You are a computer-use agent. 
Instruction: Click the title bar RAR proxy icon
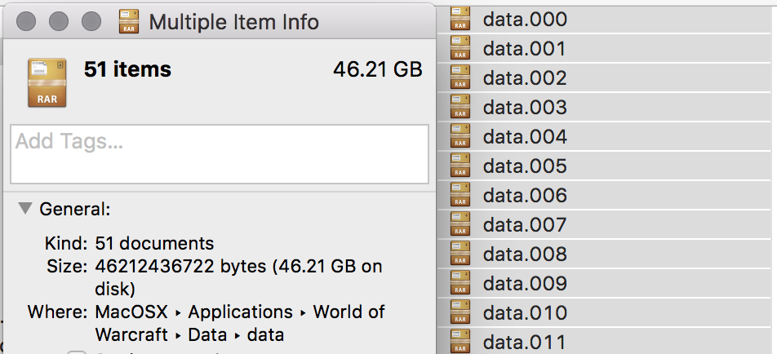pos(130,21)
